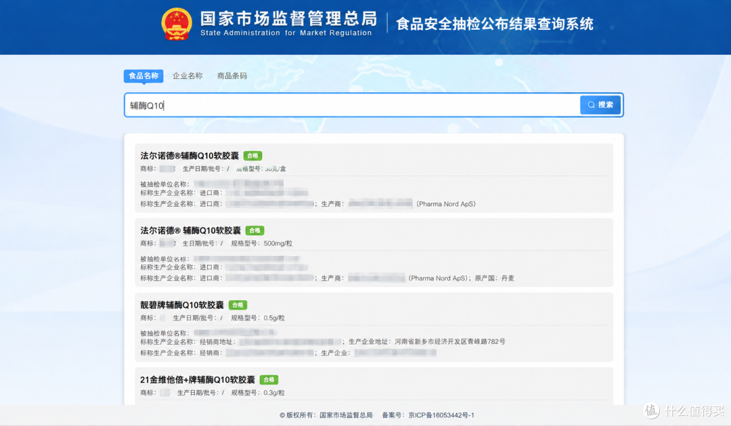The height and width of the screenshot is (426, 731).
Task: Click the footer 备案号 京ICP备16053442号-1
Action: 428,414
